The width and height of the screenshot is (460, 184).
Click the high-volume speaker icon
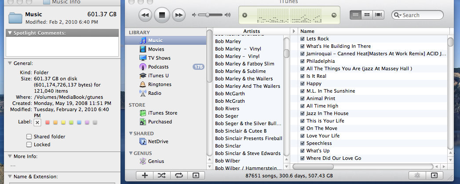tap(227, 15)
